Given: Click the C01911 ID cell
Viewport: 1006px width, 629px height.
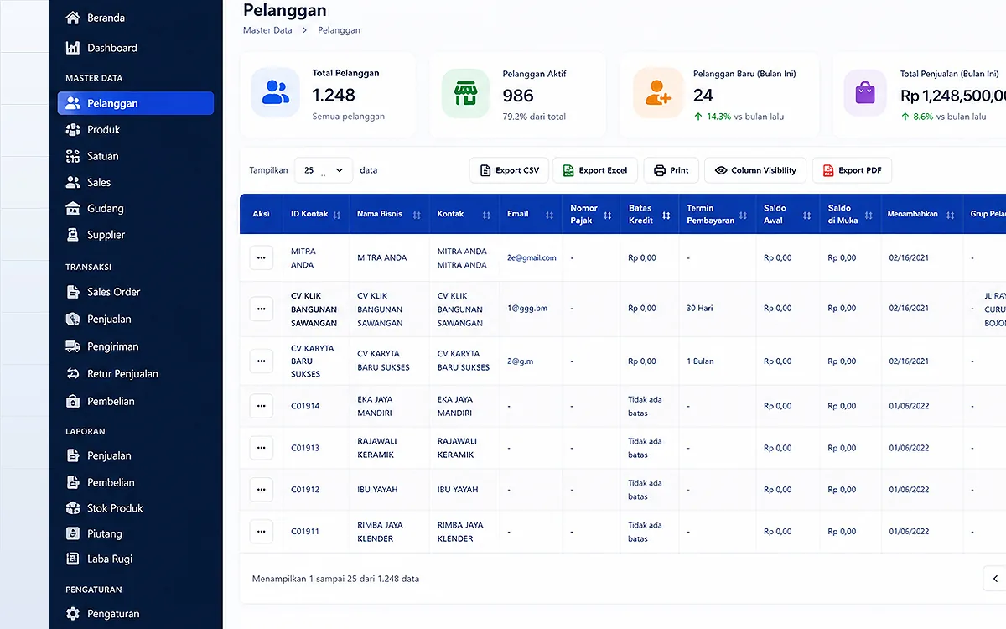Looking at the screenshot, I should [305, 532].
